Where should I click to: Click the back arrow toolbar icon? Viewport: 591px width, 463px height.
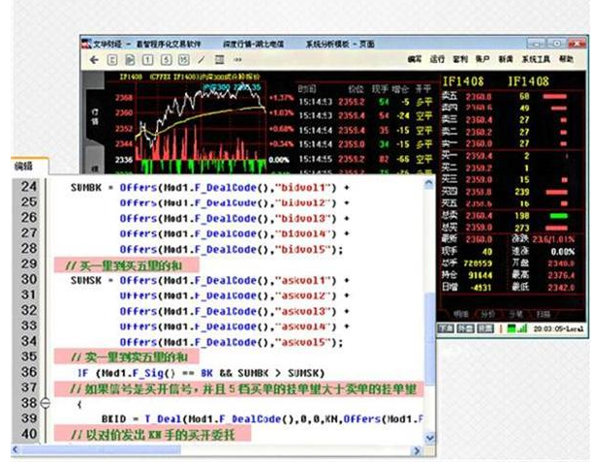pos(95,59)
